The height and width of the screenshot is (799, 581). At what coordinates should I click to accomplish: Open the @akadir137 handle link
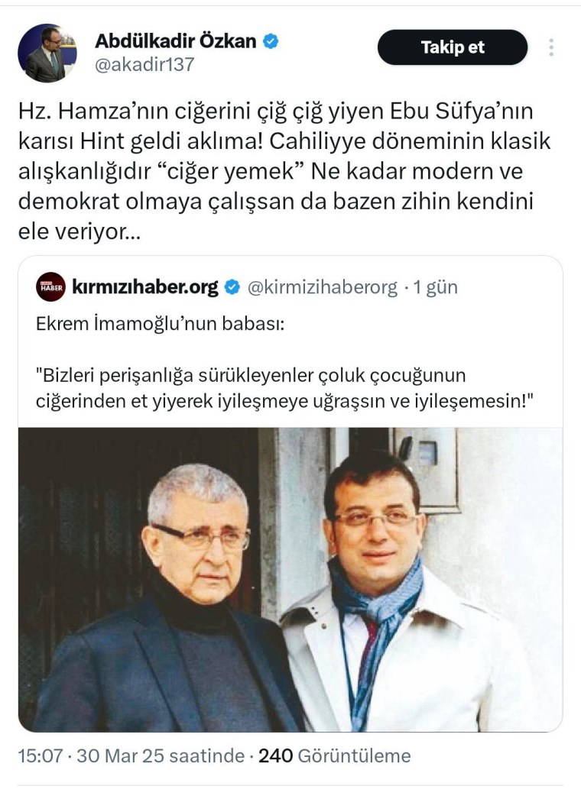(144, 65)
